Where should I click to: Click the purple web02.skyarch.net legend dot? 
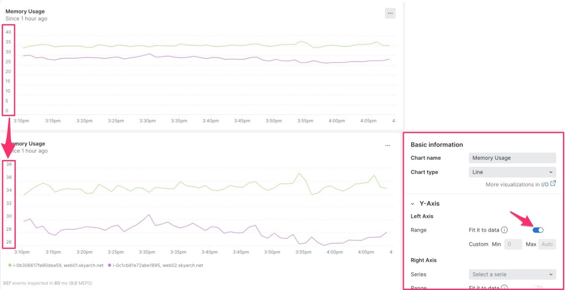pyautogui.click(x=109, y=265)
